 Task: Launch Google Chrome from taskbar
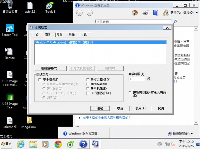(58, 144)
